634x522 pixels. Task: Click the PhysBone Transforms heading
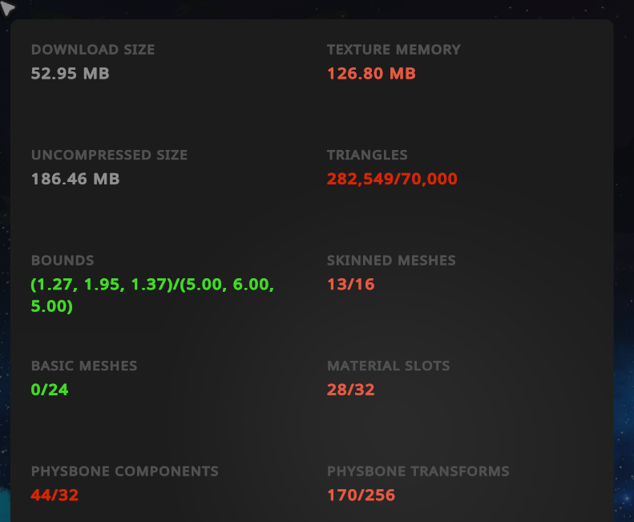tap(418, 471)
